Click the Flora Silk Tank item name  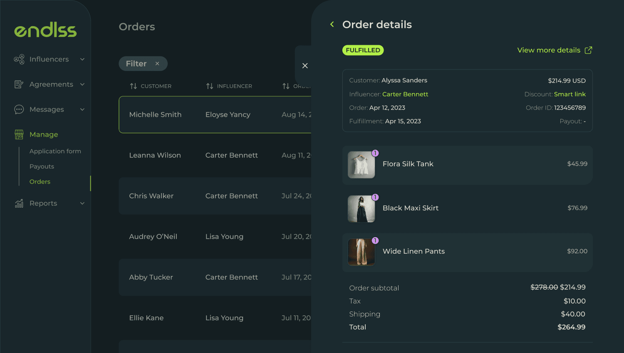pos(408,164)
